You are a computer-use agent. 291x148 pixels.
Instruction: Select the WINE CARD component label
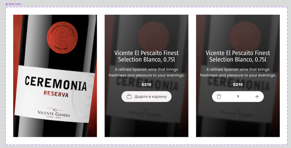pyautogui.click(x=15, y=4)
